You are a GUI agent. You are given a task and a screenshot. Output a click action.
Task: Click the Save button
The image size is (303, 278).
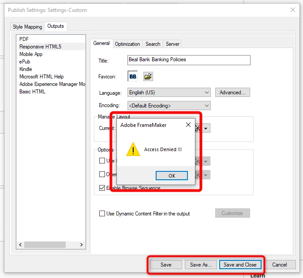pos(166,265)
